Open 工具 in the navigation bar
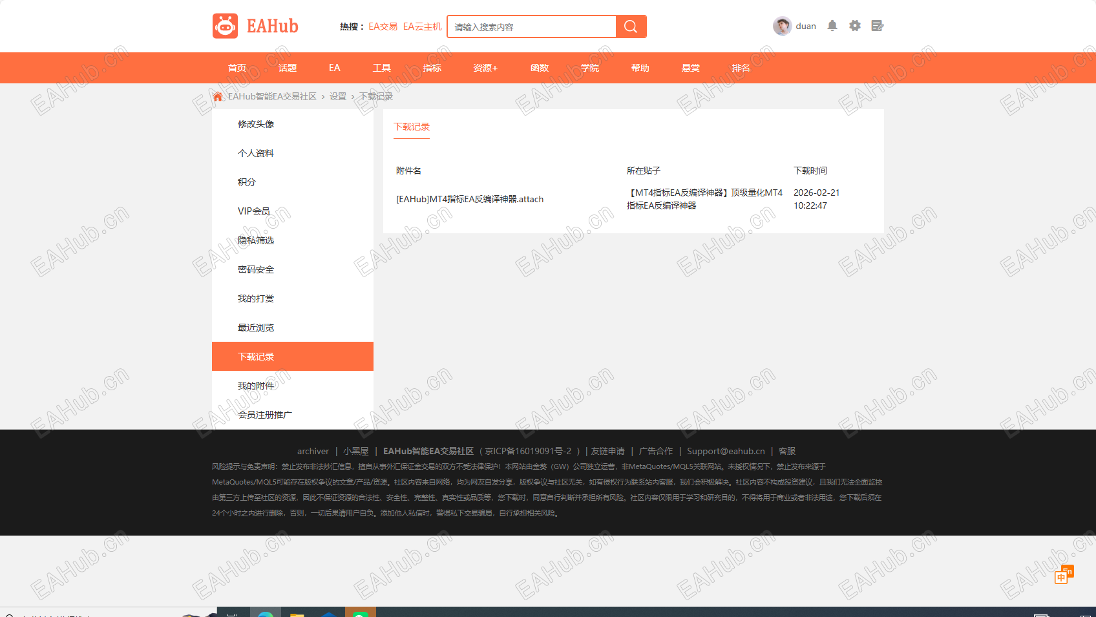The image size is (1096, 617). pos(382,68)
